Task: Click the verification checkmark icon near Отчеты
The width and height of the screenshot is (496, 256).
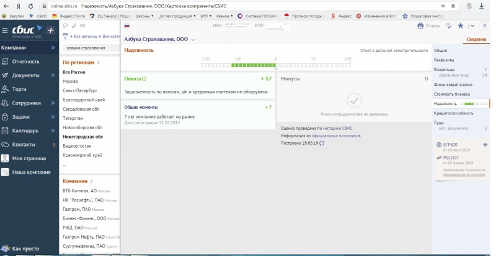Action: (x=449, y=26)
